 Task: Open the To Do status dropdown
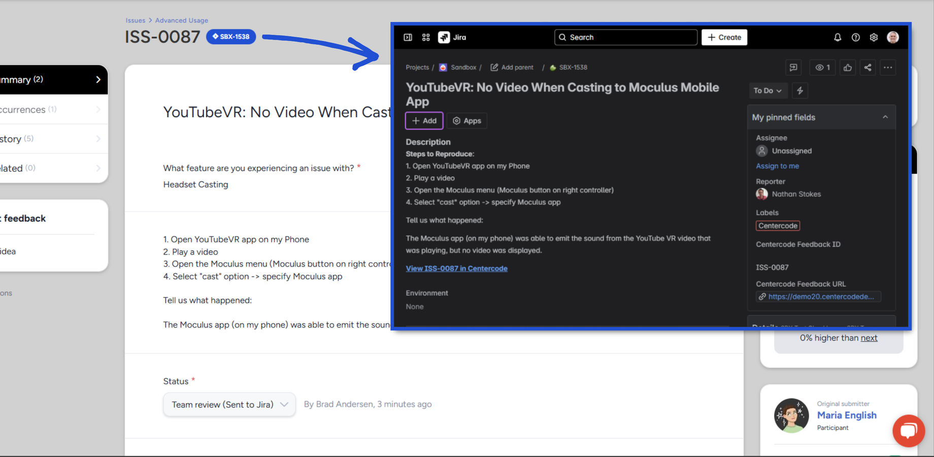pyautogui.click(x=768, y=90)
